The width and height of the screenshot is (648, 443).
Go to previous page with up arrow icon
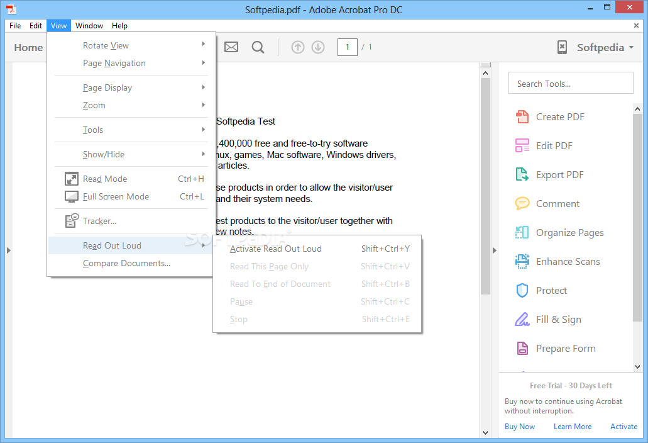(297, 47)
